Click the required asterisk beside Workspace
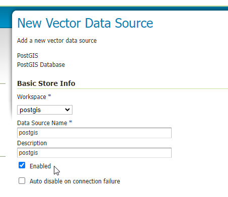Viewport: 228px width, 197px height. 49,96
